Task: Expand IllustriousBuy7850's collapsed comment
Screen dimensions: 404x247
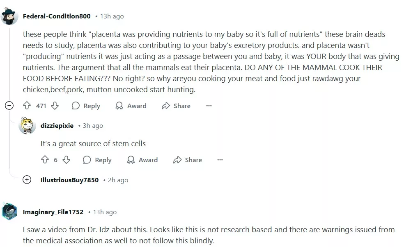Action: [27, 180]
